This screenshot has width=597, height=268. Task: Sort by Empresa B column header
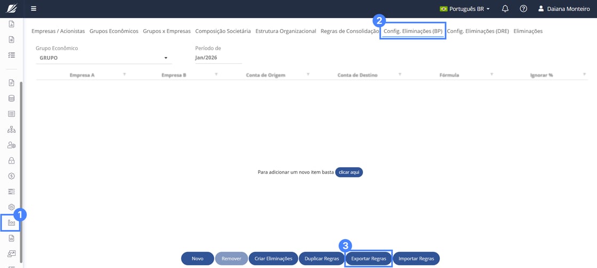pos(174,75)
